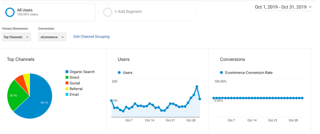Click the Primary Dimension label
This screenshot has height=134, width=320.
(x=15, y=29)
